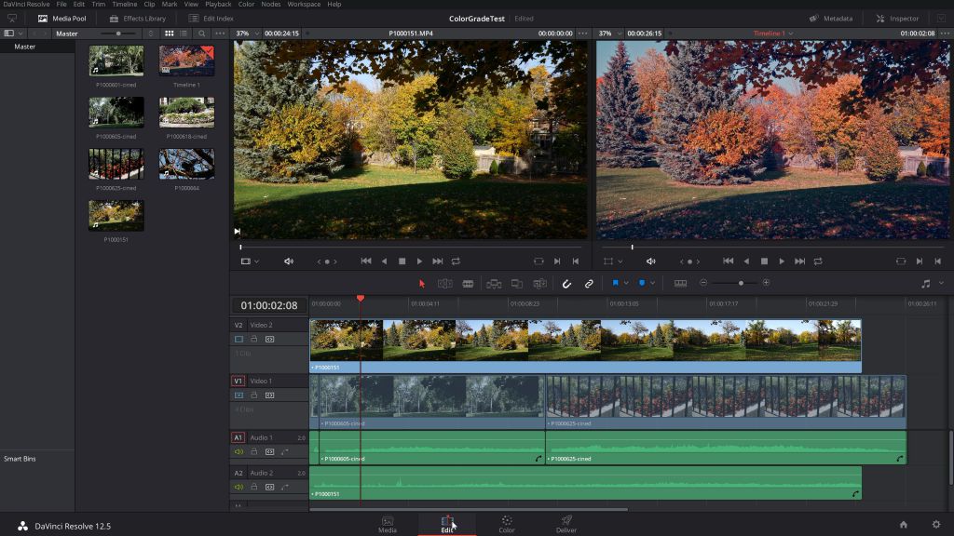This screenshot has height=536, width=954.
Task: Mute the Audio 2 track speaker
Action: 238,487
